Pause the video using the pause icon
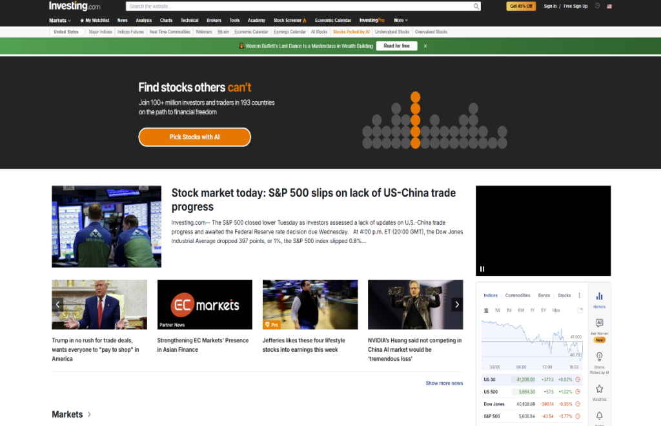Image resolution: width=661 pixels, height=426 pixels. (x=482, y=269)
